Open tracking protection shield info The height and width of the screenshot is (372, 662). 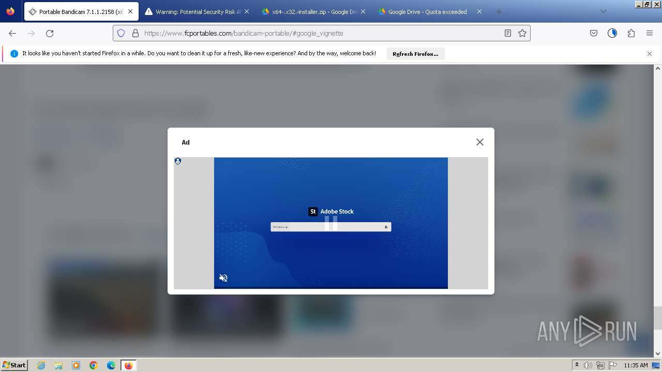pos(121,33)
